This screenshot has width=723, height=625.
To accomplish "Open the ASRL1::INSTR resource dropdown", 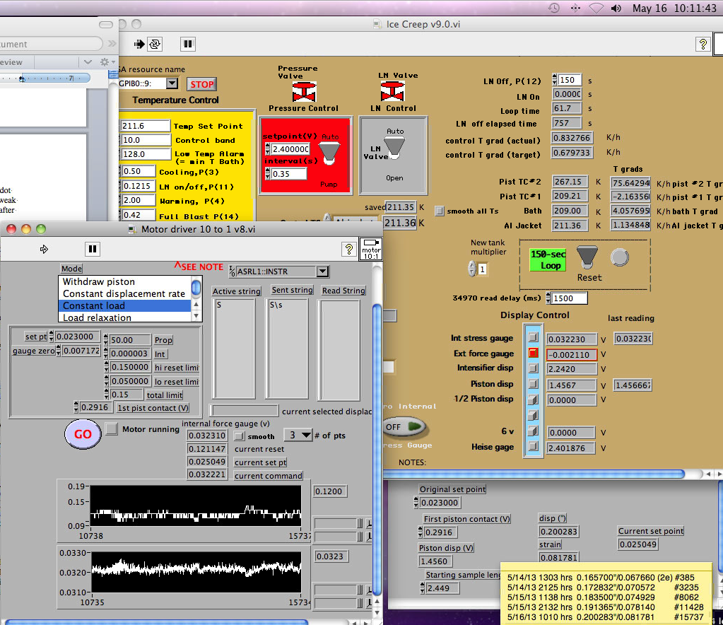I will [x=323, y=271].
